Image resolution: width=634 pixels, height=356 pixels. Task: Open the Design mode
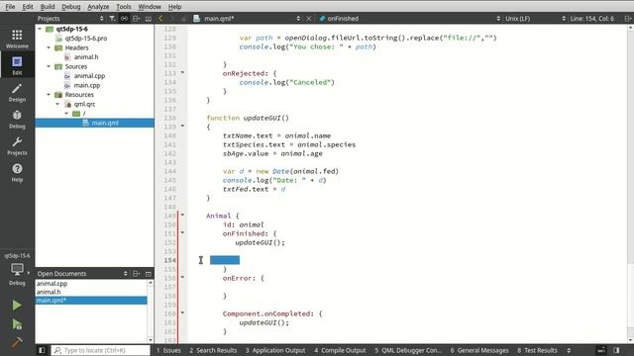click(17, 92)
